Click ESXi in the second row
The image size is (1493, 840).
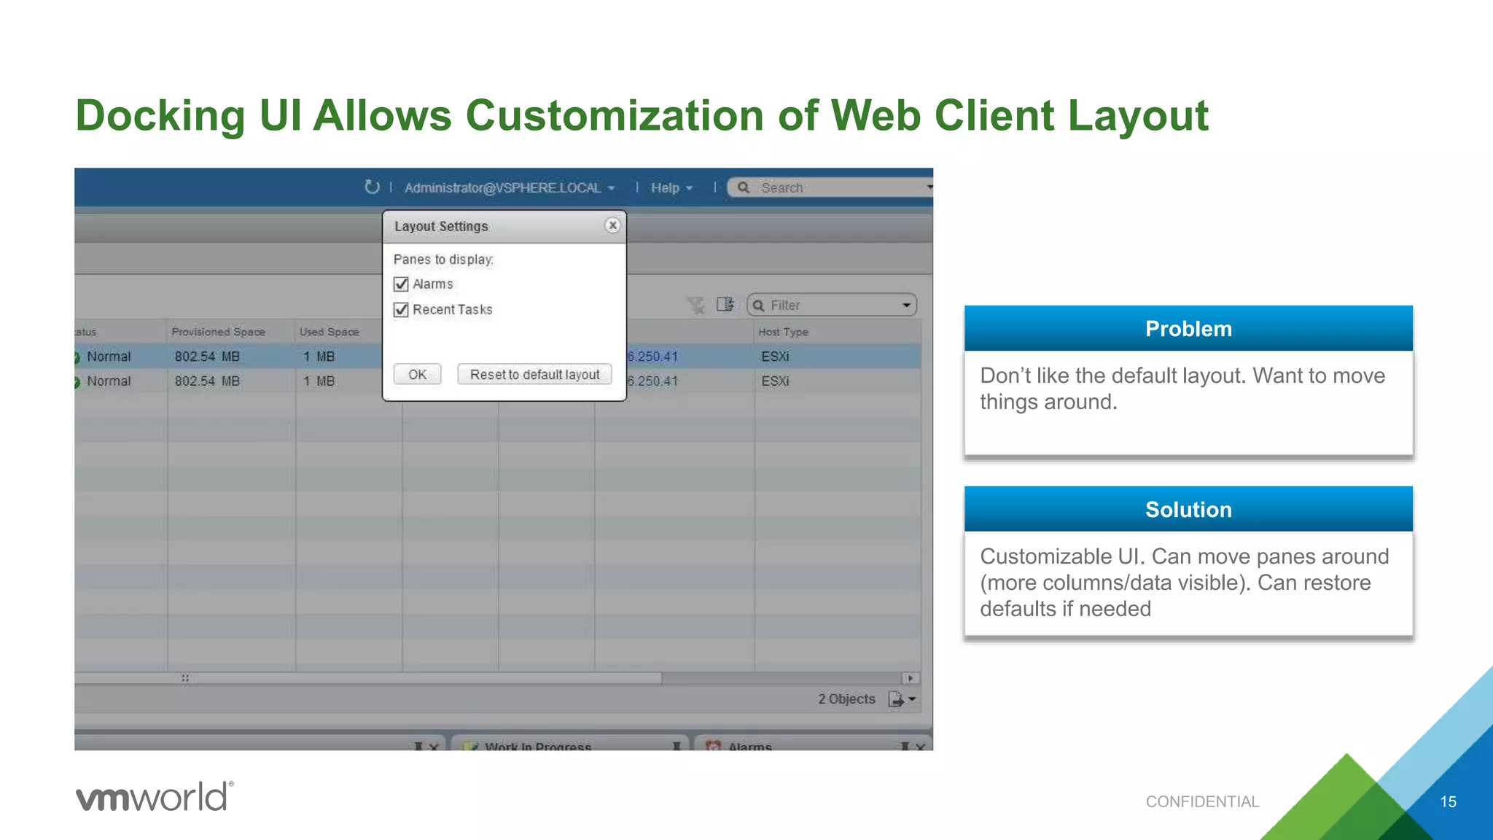click(775, 381)
